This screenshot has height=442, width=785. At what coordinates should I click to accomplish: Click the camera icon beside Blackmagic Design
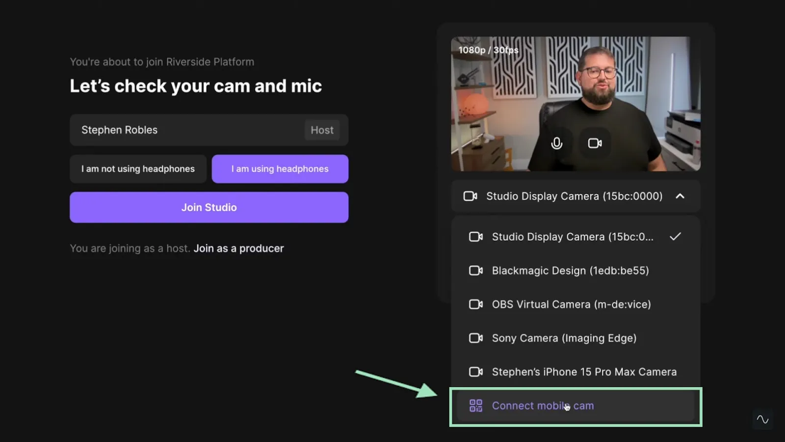(x=475, y=271)
